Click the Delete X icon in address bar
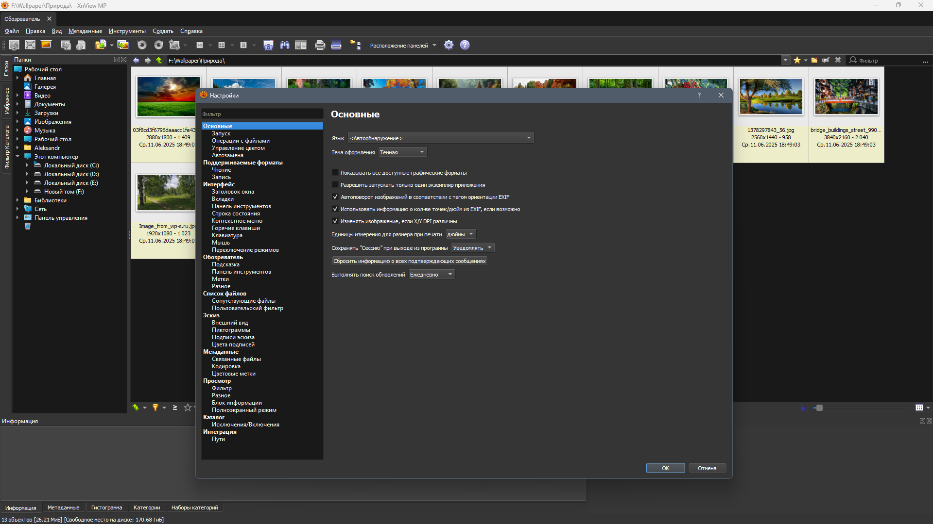 pyautogui.click(x=838, y=61)
